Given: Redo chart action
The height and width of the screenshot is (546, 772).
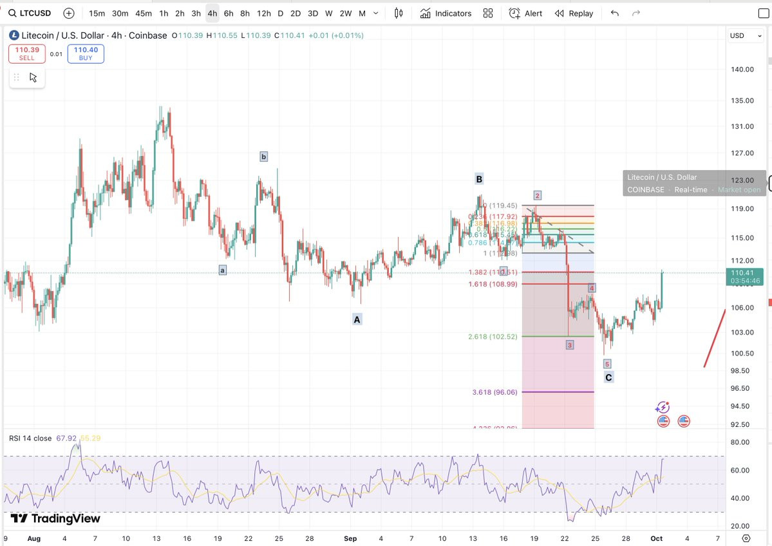Looking at the screenshot, I should 636,14.
